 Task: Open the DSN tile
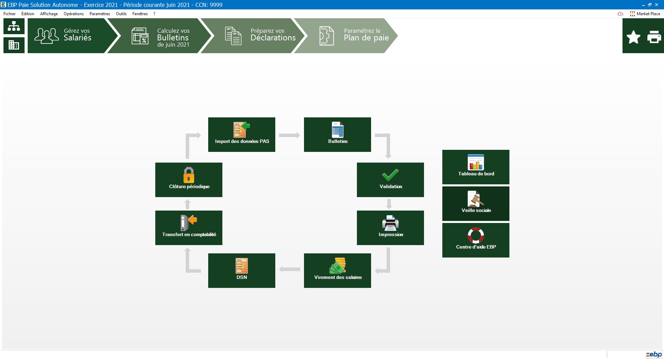(x=242, y=271)
